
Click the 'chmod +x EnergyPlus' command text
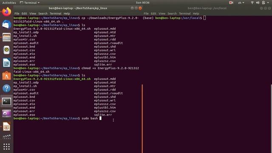pyautogui.click(x=110, y=68)
